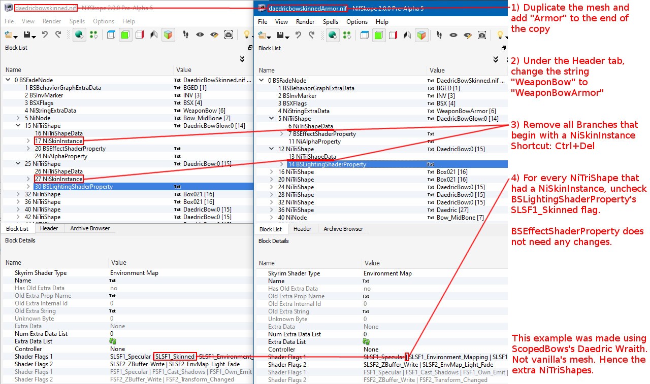Expand the 7 BSEffectShaderProperty branch

click(283, 134)
